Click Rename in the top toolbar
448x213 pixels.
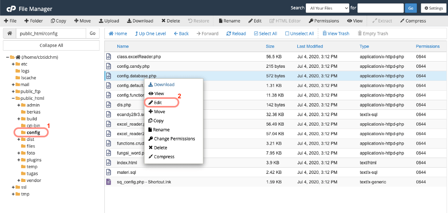point(229,21)
